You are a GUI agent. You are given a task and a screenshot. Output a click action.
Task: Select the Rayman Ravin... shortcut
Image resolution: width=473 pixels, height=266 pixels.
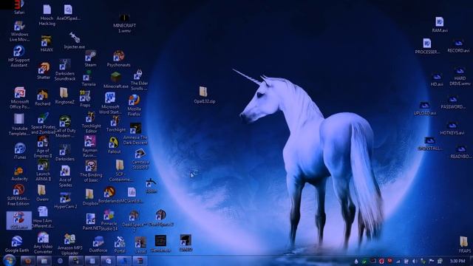click(90, 146)
